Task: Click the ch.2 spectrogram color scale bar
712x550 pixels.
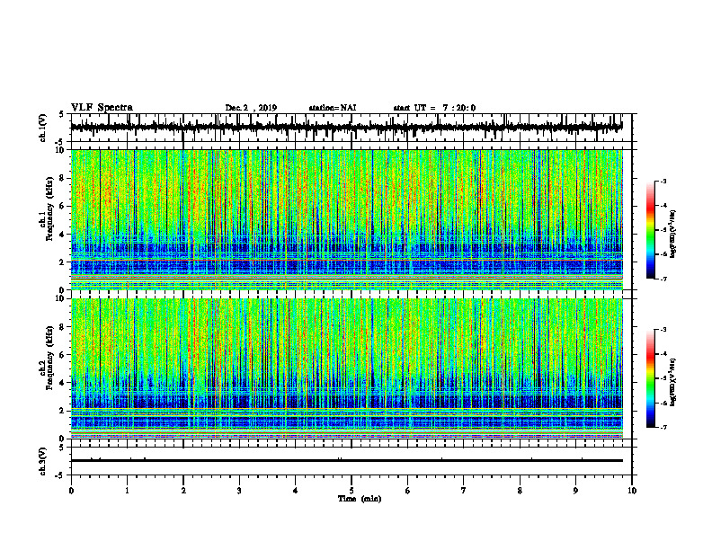Action: pyautogui.click(x=650, y=378)
